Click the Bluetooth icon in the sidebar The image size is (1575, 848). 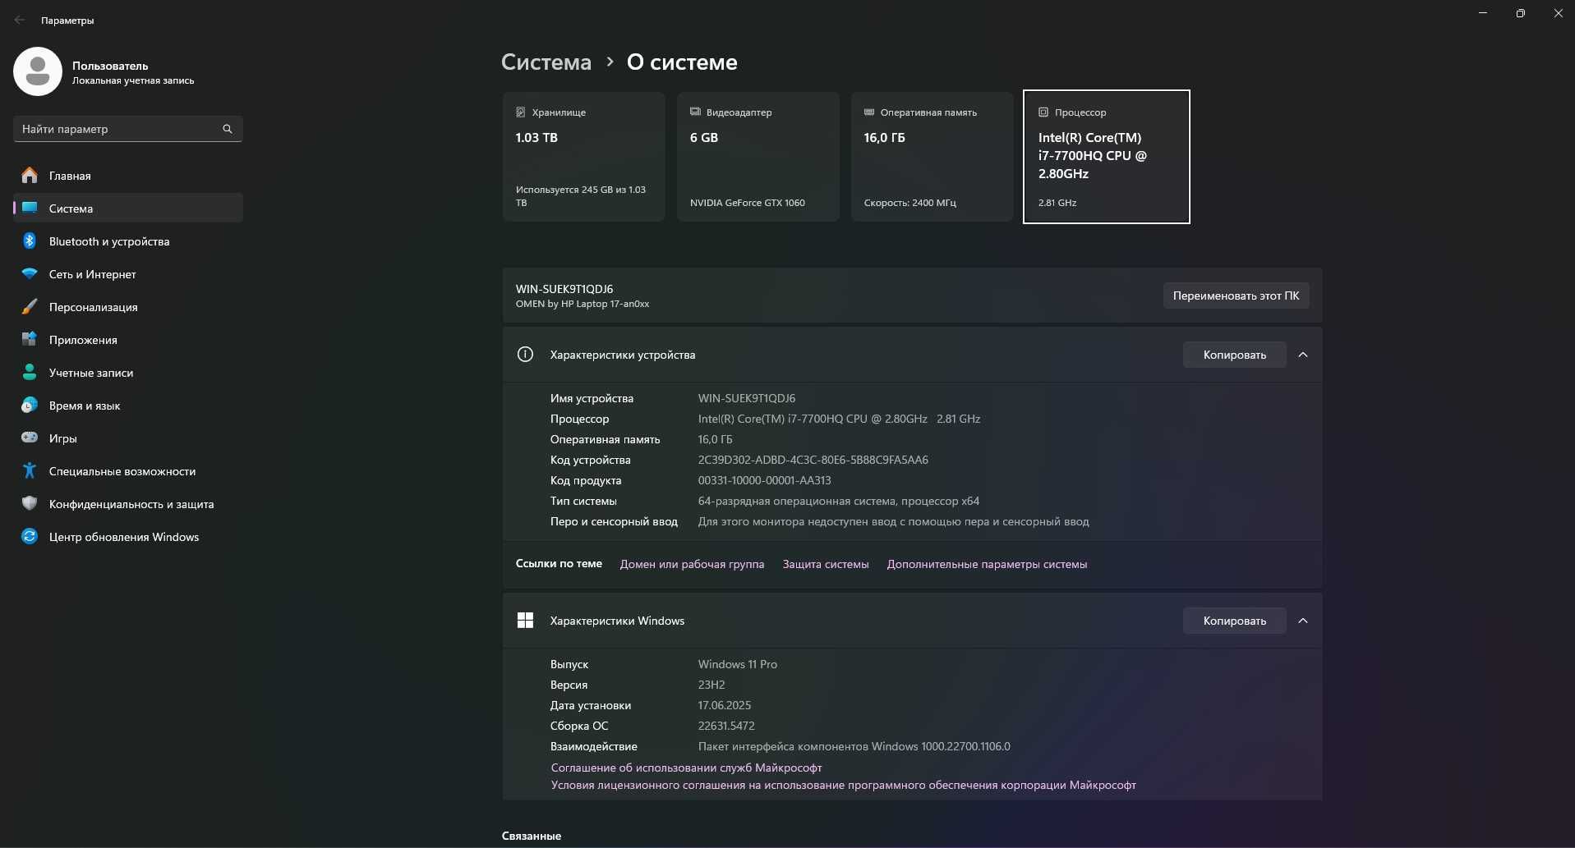click(x=30, y=241)
